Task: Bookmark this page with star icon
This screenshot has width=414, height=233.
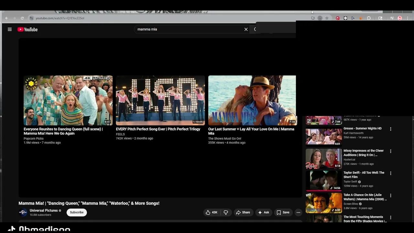Action: coord(327,18)
